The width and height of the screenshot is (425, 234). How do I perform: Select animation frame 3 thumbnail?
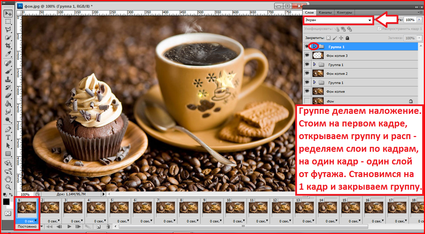click(73, 208)
